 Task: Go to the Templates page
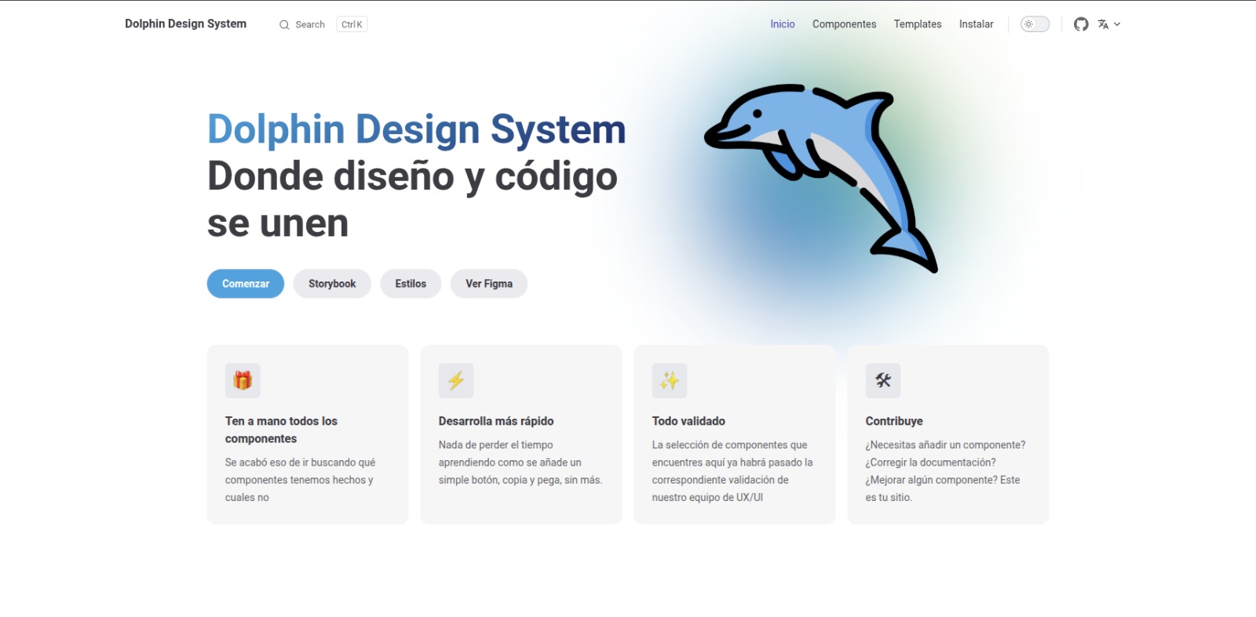point(917,24)
